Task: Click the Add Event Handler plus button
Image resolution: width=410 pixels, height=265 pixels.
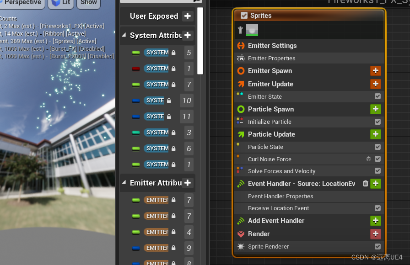Action: [x=376, y=221]
